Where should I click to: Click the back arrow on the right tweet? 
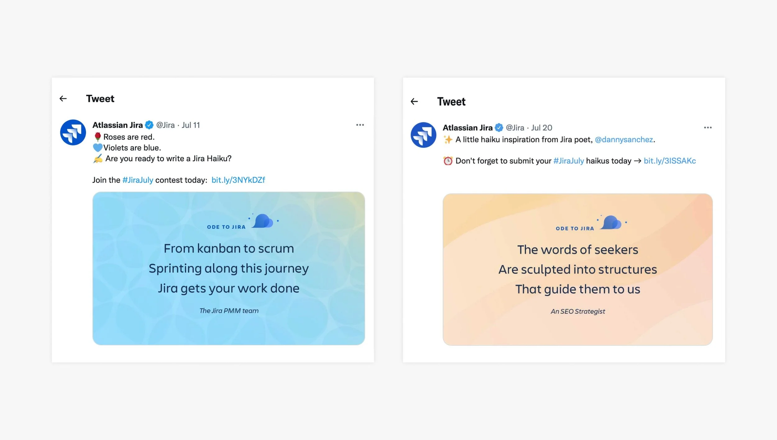(415, 102)
